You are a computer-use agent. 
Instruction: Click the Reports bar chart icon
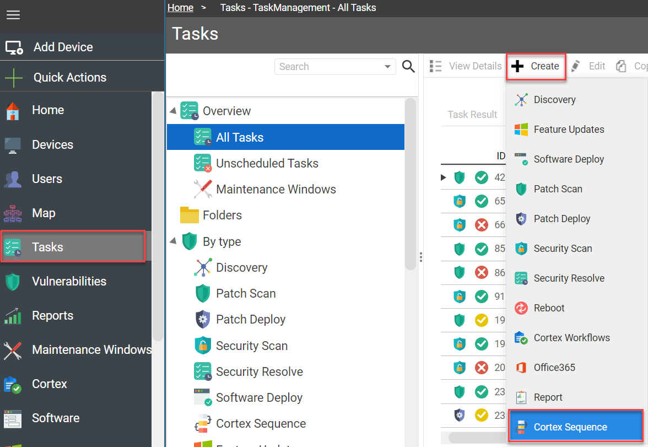tap(13, 316)
